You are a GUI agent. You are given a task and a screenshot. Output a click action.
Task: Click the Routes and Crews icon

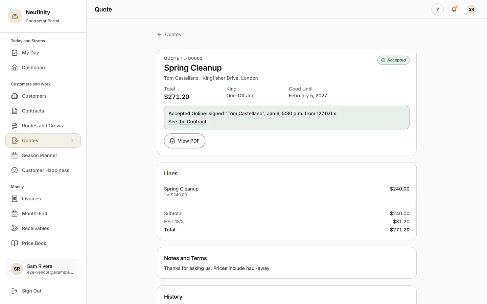click(x=15, y=126)
